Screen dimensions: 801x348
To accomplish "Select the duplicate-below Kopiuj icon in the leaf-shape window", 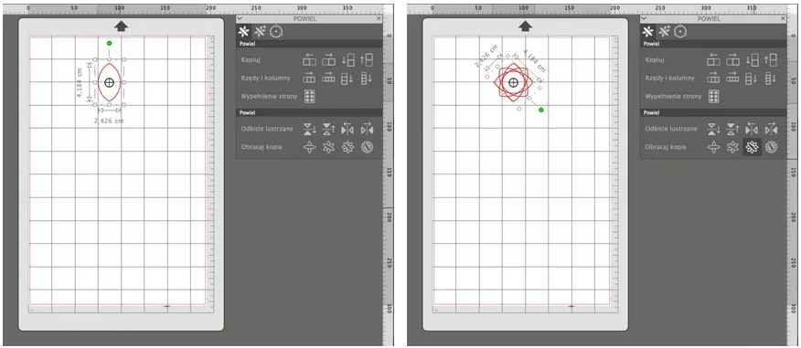I will 347,59.
